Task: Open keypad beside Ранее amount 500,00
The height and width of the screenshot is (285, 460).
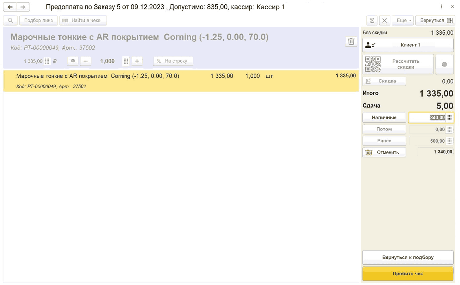Action: (450, 141)
